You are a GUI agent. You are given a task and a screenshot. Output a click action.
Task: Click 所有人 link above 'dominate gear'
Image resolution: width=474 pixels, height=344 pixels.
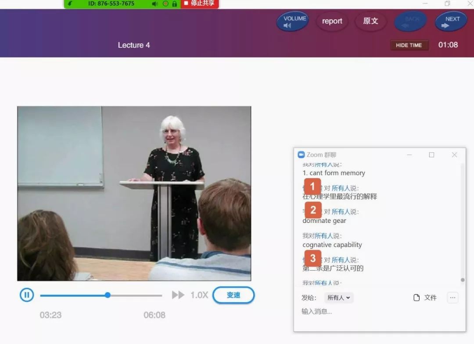click(x=341, y=211)
